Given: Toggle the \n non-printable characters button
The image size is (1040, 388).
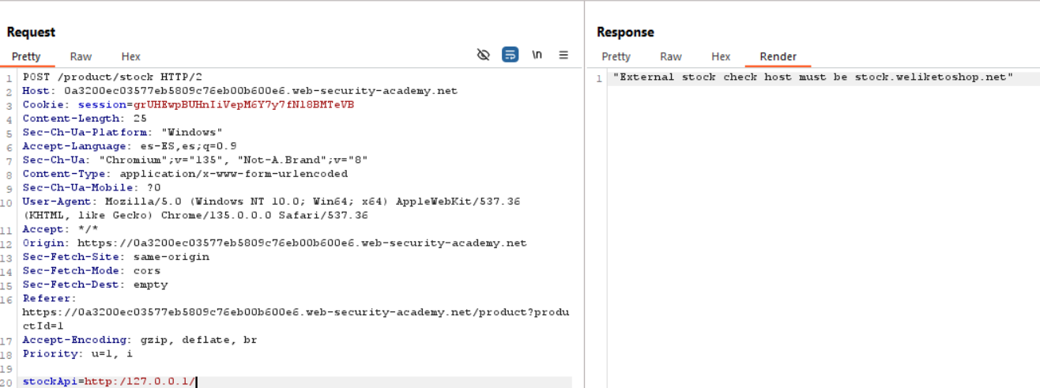Looking at the screenshot, I should point(537,55).
